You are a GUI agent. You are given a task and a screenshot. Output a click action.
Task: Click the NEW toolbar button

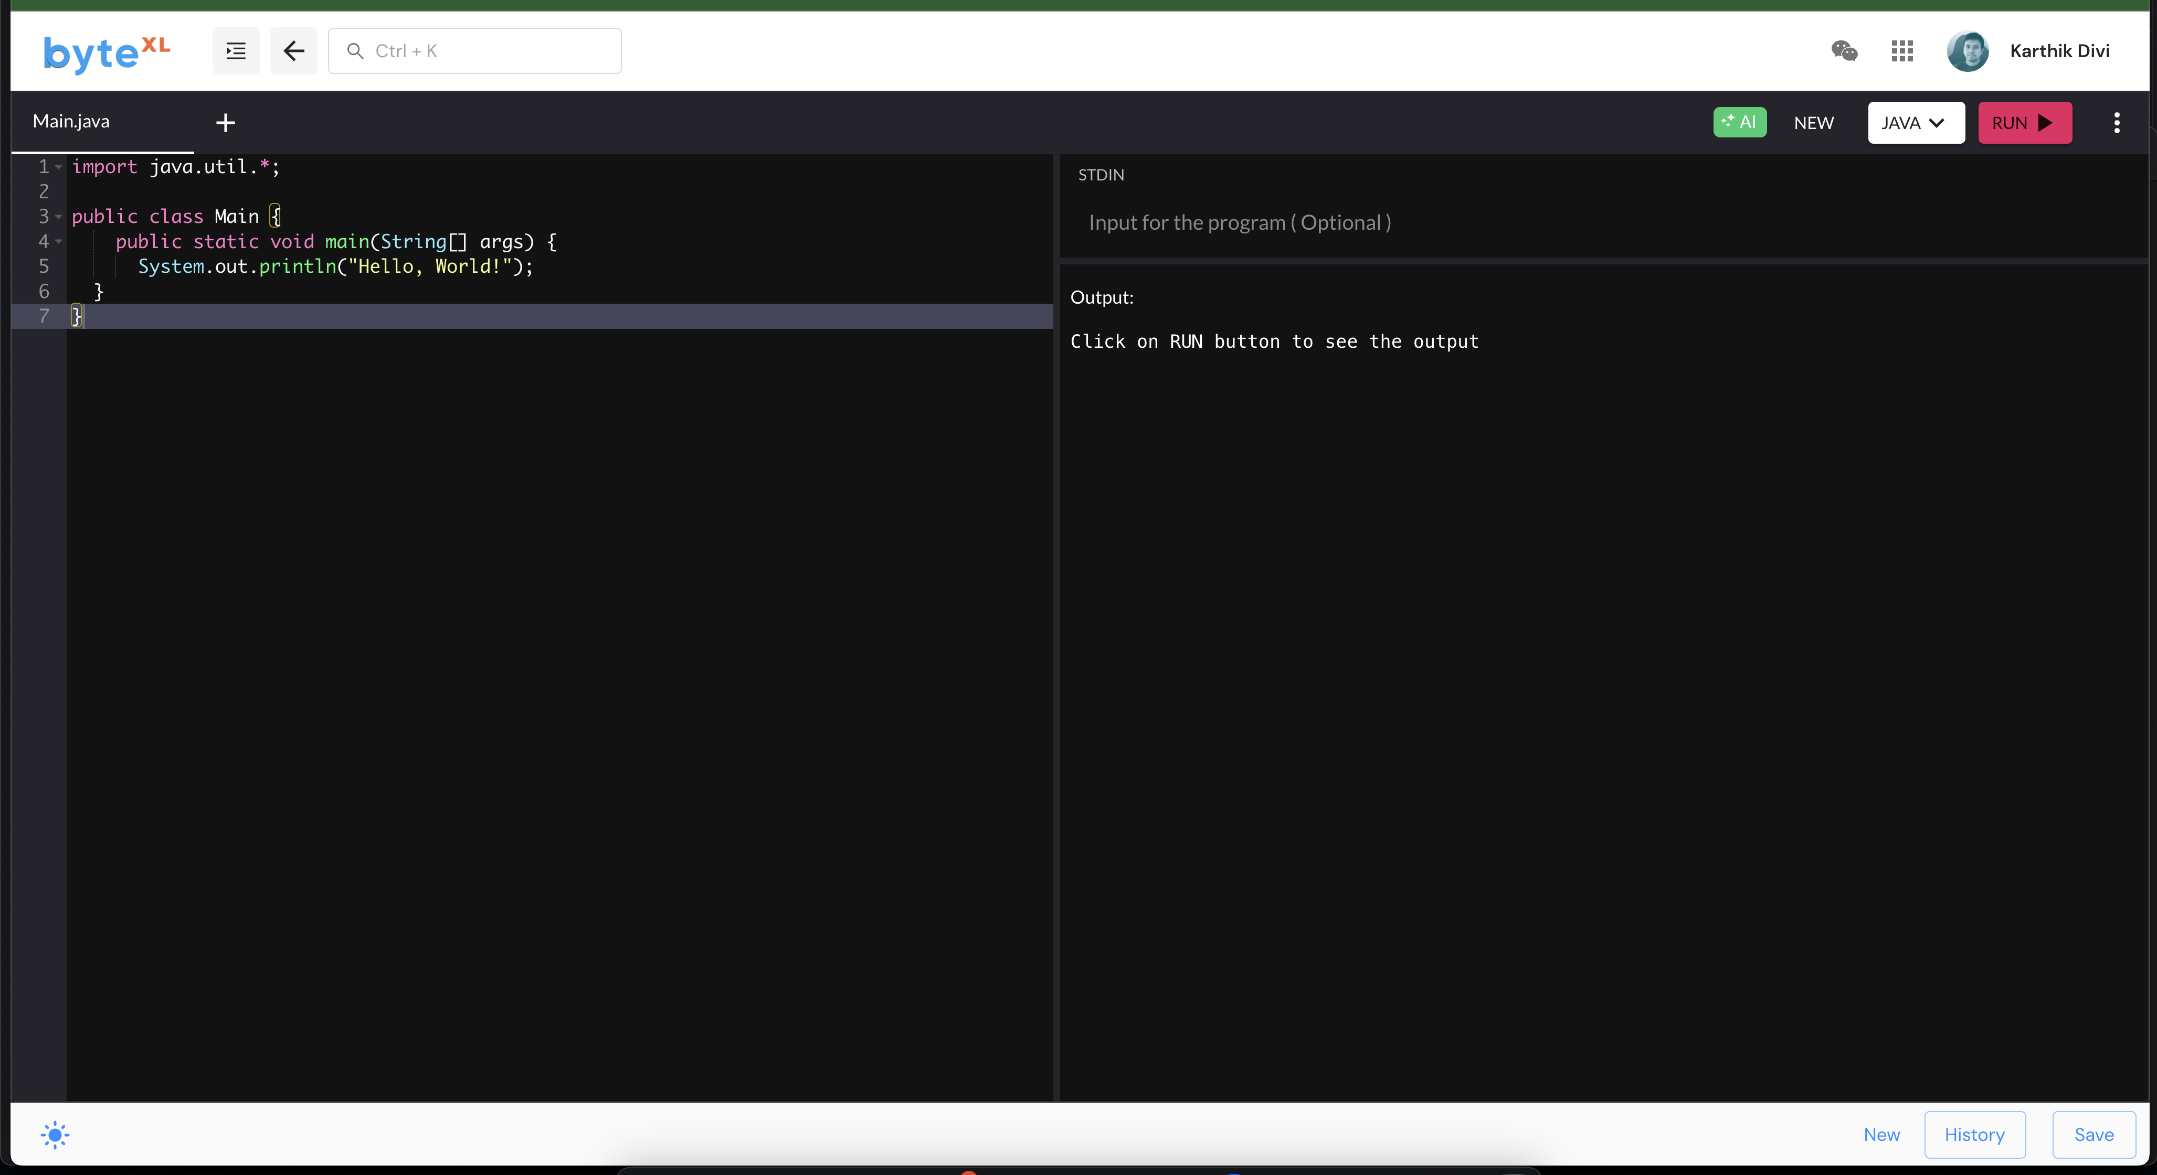pyautogui.click(x=1813, y=123)
